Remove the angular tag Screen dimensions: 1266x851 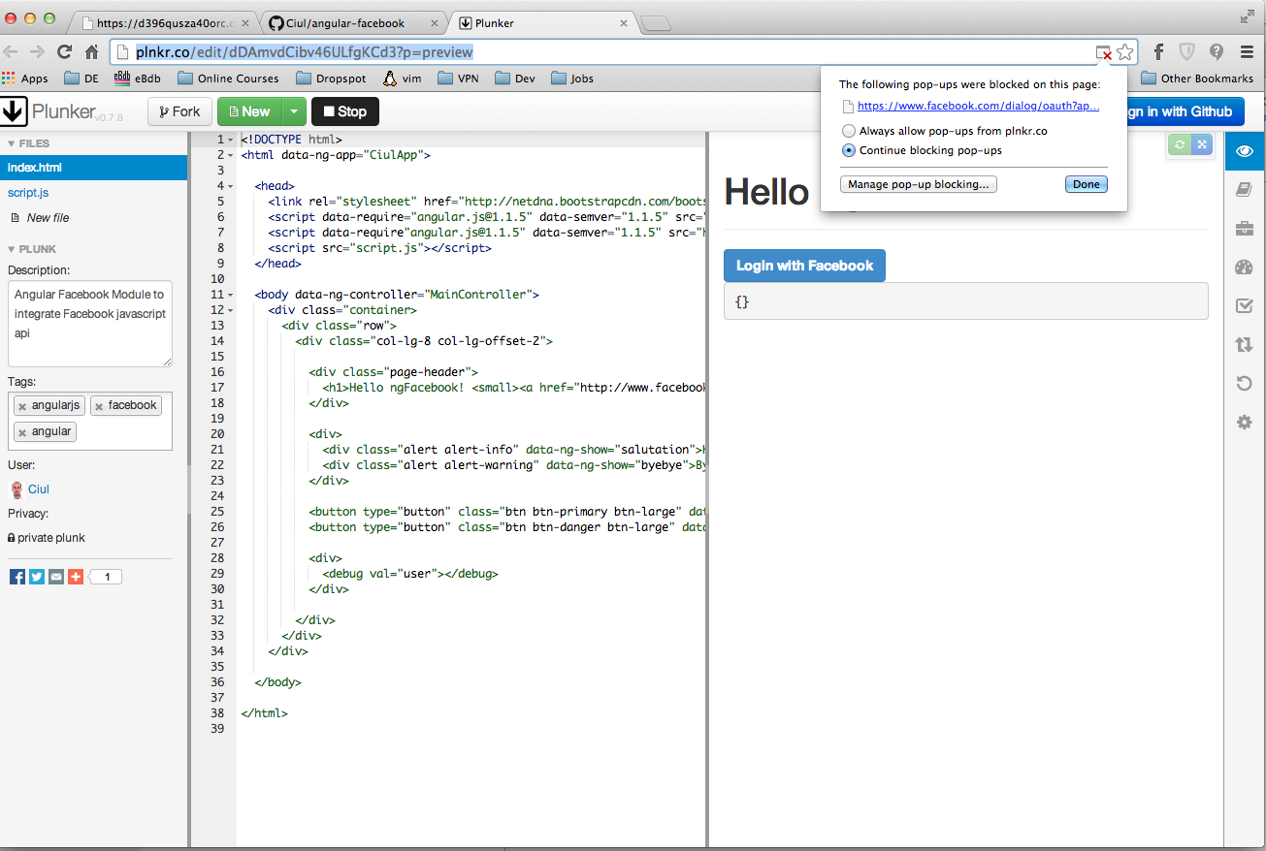coord(22,432)
